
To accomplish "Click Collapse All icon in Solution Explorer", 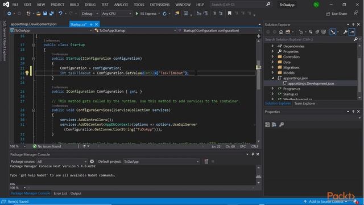I will pos(317,32).
